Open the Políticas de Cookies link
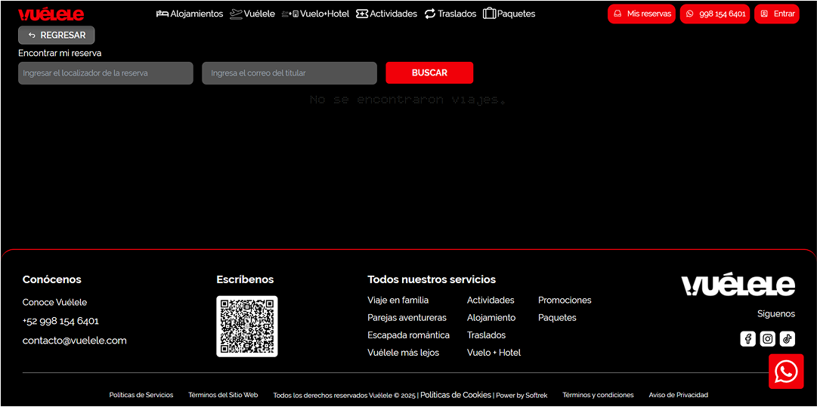 456,394
